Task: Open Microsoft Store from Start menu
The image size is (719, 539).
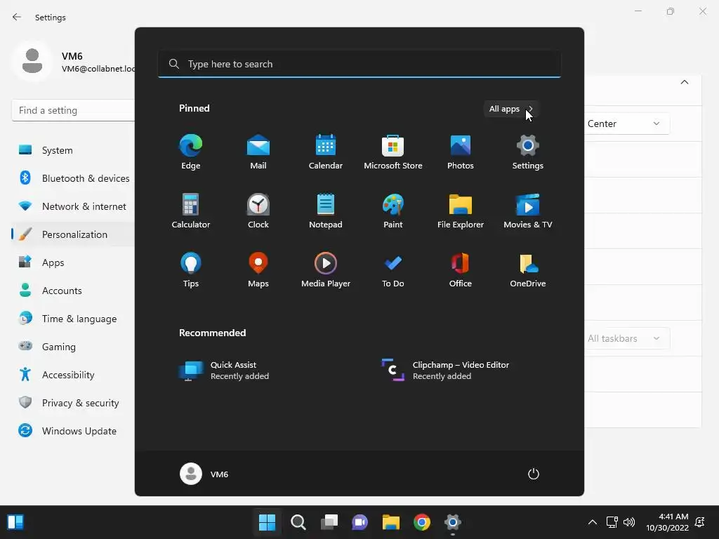Action: click(393, 152)
